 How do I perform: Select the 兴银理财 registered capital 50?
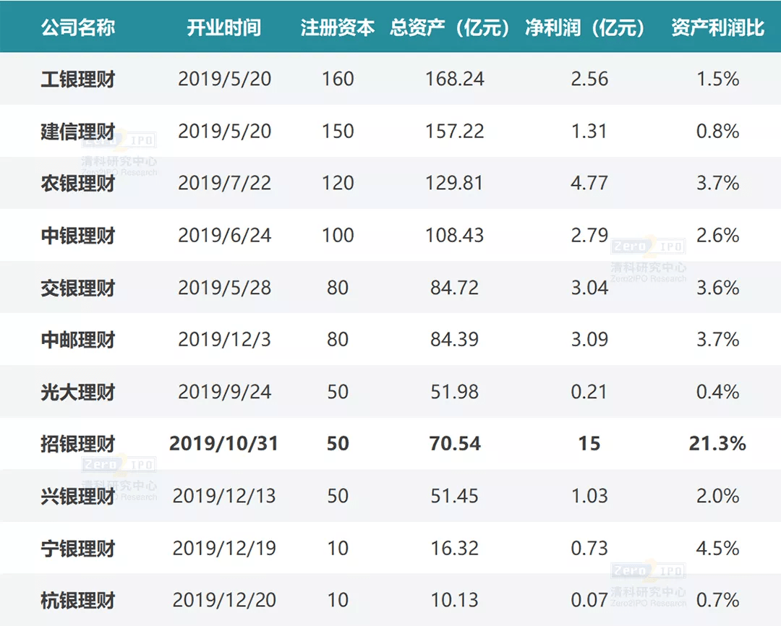[x=336, y=496]
